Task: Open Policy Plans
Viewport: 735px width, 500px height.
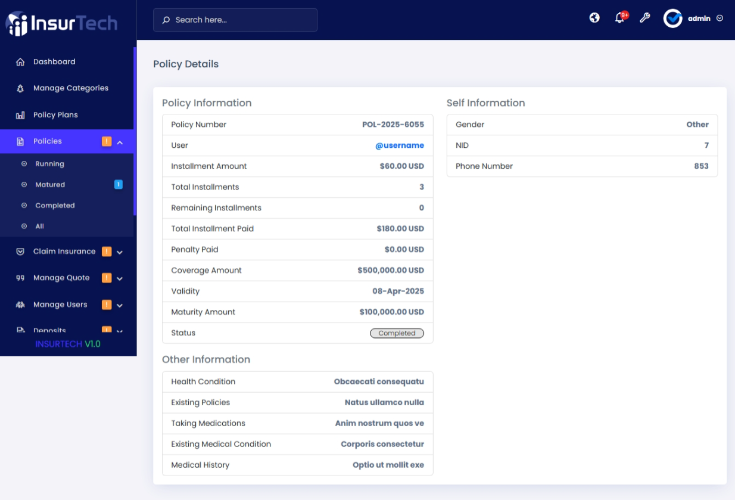Action: (x=55, y=115)
